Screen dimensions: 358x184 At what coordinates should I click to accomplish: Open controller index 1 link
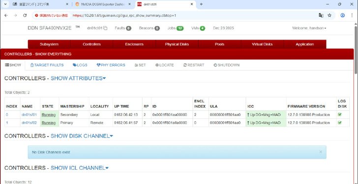[7, 123]
